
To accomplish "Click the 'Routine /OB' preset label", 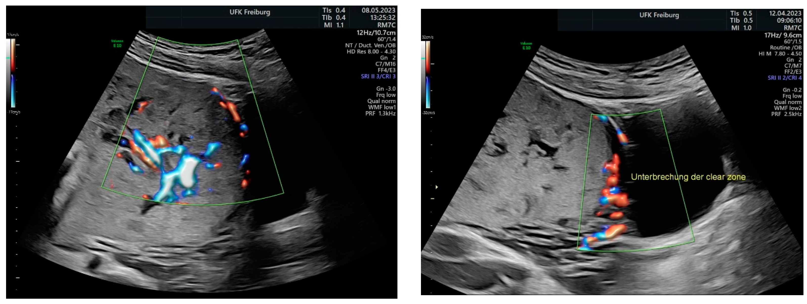I will point(786,47).
